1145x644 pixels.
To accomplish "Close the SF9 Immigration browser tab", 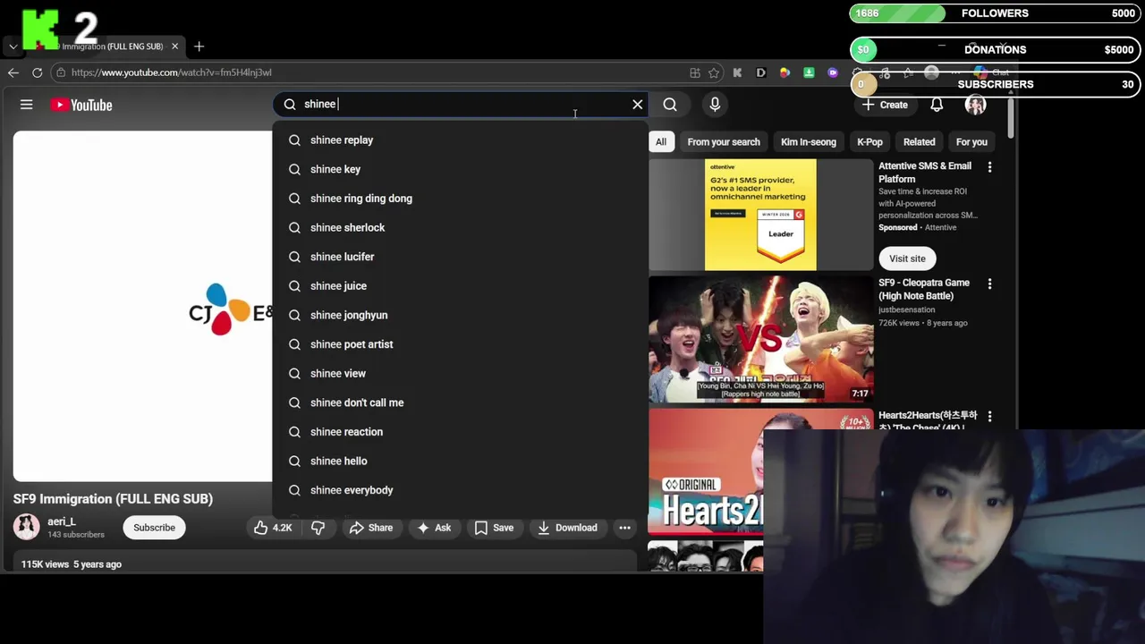I will coord(175,46).
